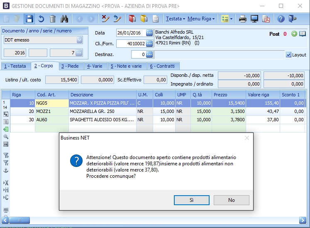Open the Testata dropdown menu
The image size is (310, 228).
coord(176,19)
